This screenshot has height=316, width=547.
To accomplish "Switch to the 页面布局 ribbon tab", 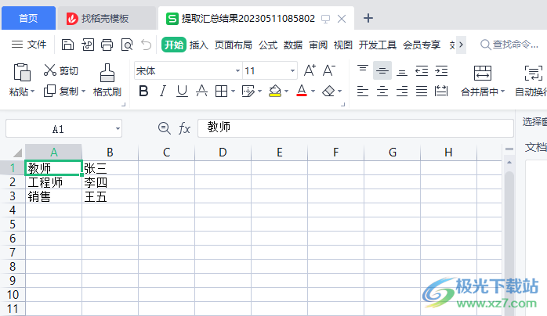I will (x=234, y=45).
